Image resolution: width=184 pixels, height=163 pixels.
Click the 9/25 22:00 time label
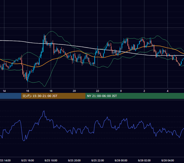tap(97, 160)
